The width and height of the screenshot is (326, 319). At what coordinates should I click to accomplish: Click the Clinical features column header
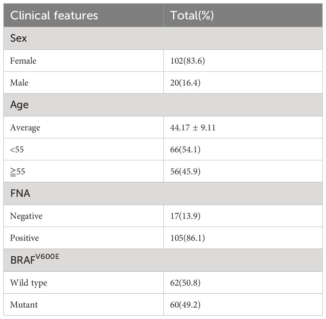54,16
